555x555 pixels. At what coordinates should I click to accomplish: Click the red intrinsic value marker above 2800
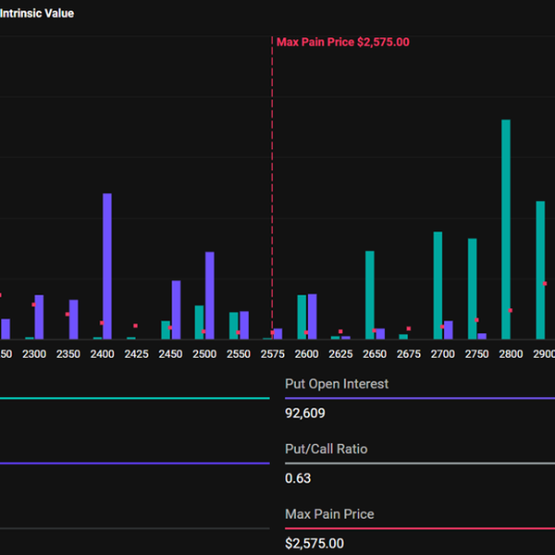coord(510,311)
